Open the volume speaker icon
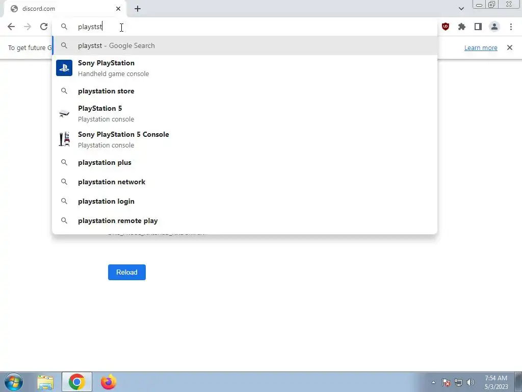 (471, 382)
